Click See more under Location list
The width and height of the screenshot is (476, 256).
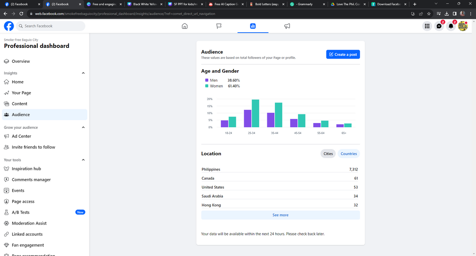(280, 215)
